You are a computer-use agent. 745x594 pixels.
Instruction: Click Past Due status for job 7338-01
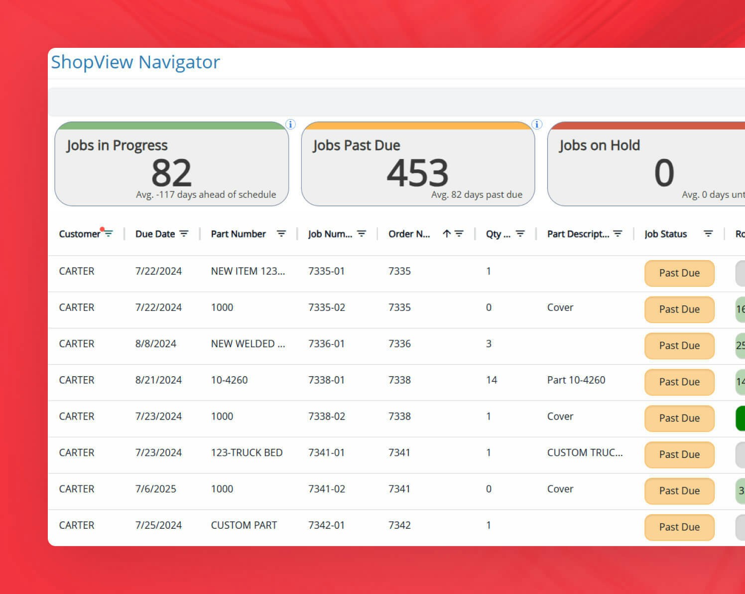pos(679,382)
